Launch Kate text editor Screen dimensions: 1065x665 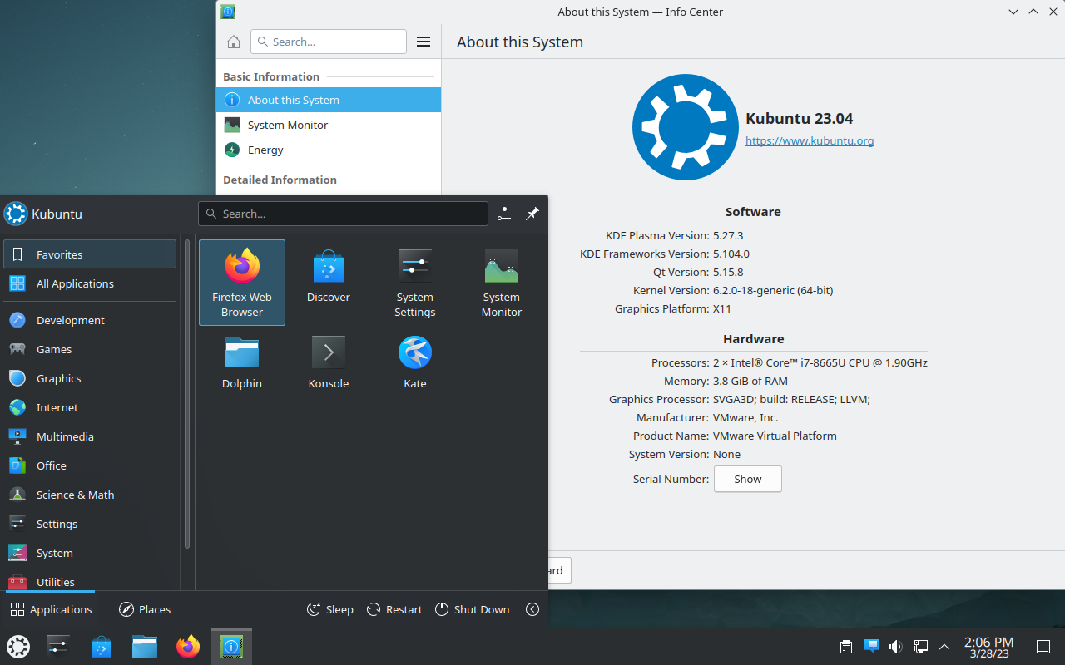tap(414, 362)
